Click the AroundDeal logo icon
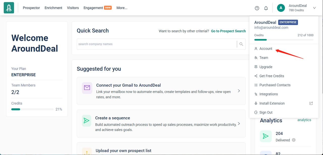The image size is (323, 155). (x=9, y=8)
